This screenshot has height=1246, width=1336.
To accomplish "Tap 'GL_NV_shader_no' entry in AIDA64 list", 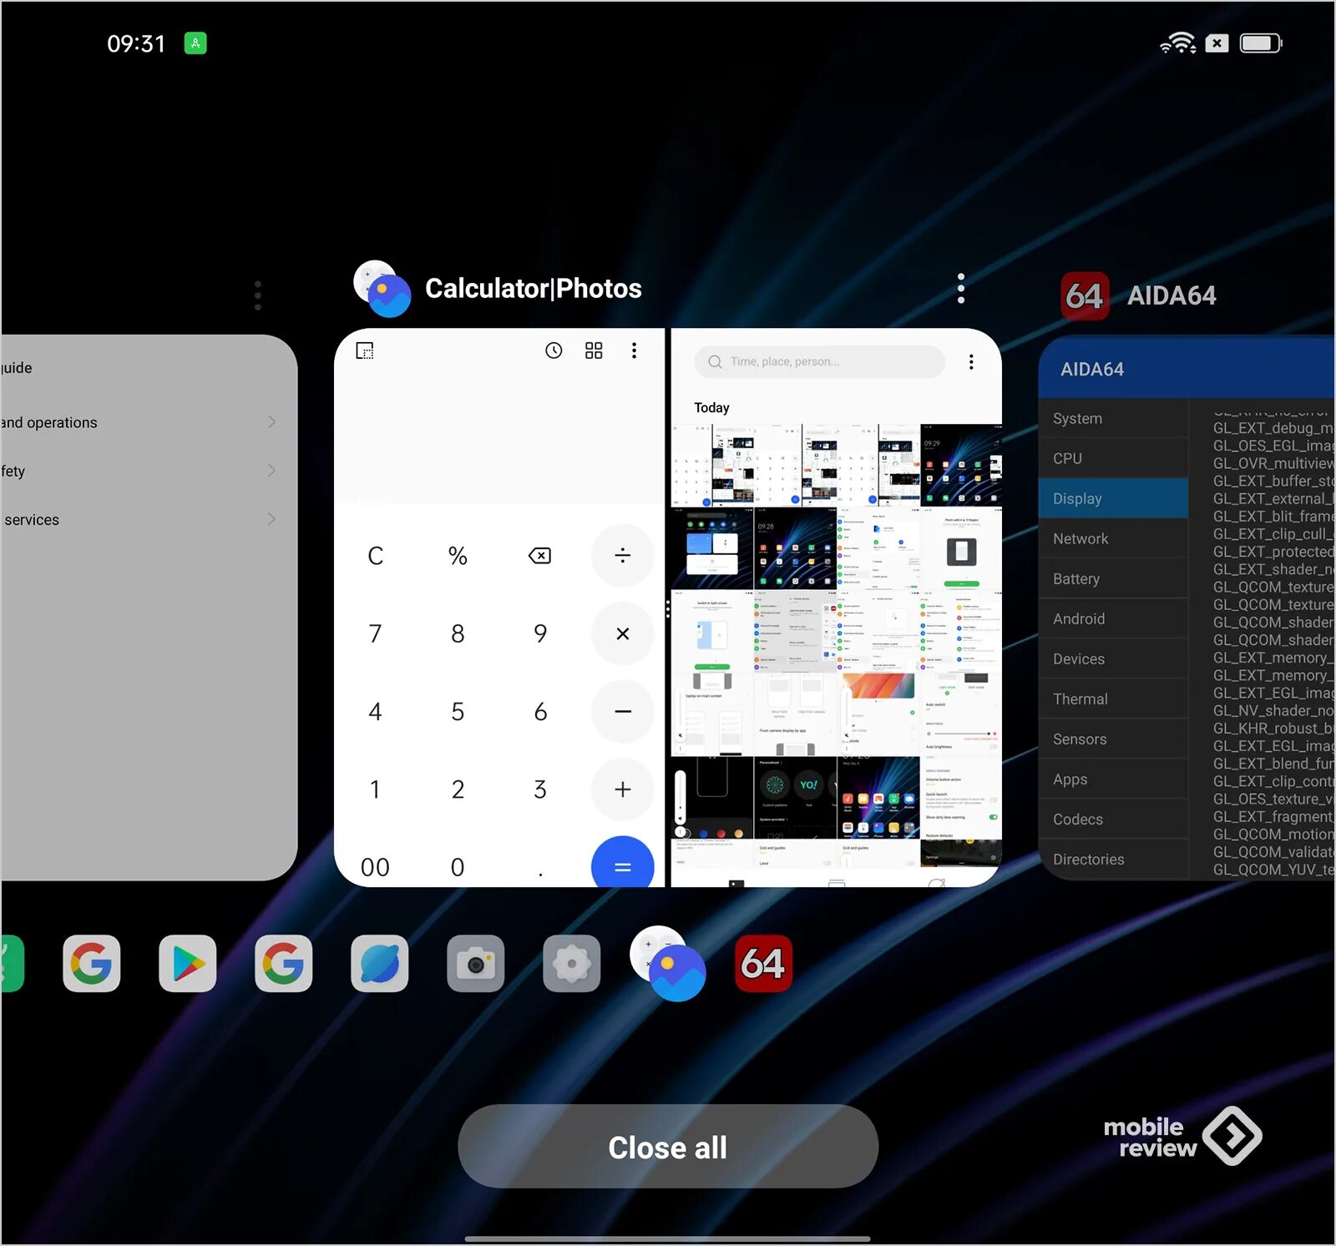I will coord(1273,710).
